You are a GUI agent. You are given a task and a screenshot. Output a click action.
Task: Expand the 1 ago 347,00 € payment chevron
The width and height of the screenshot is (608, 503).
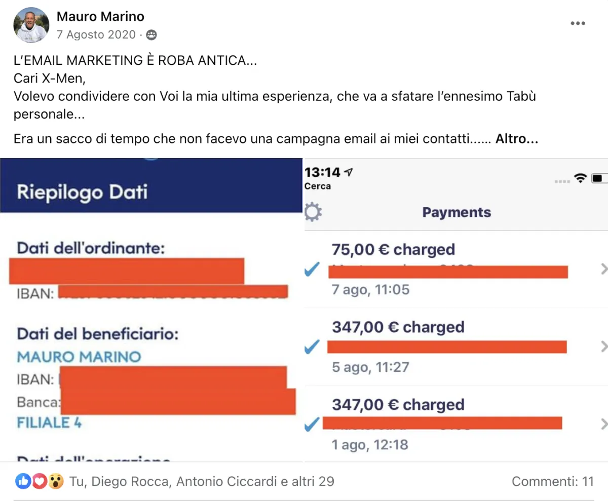click(603, 424)
